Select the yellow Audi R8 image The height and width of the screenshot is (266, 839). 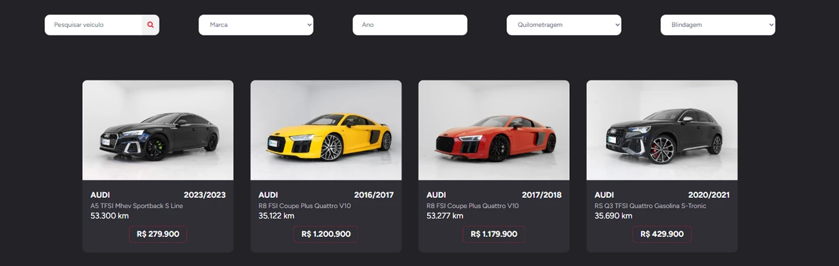[x=326, y=130]
